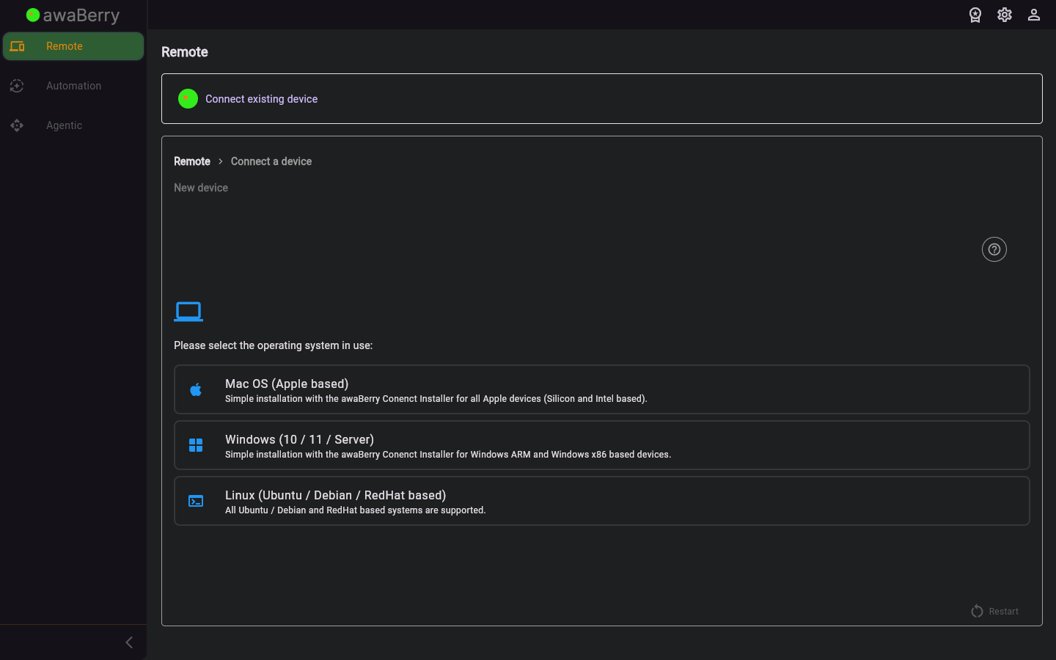This screenshot has height=660, width=1056.
Task: Open settings gear in header
Action: tap(1005, 15)
